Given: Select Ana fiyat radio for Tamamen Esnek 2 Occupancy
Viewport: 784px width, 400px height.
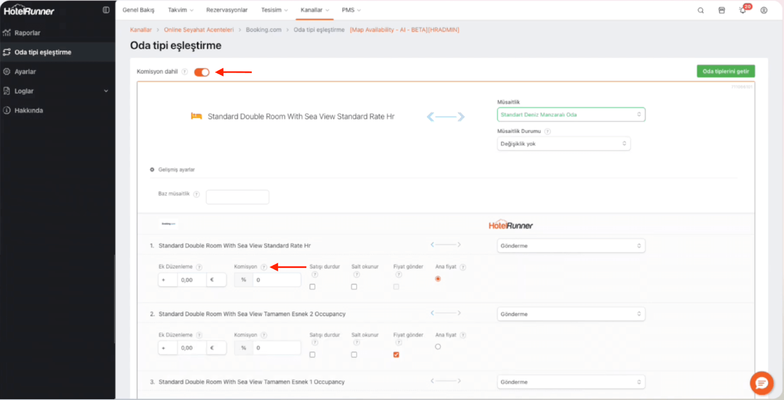Looking at the screenshot, I should tap(438, 347).
